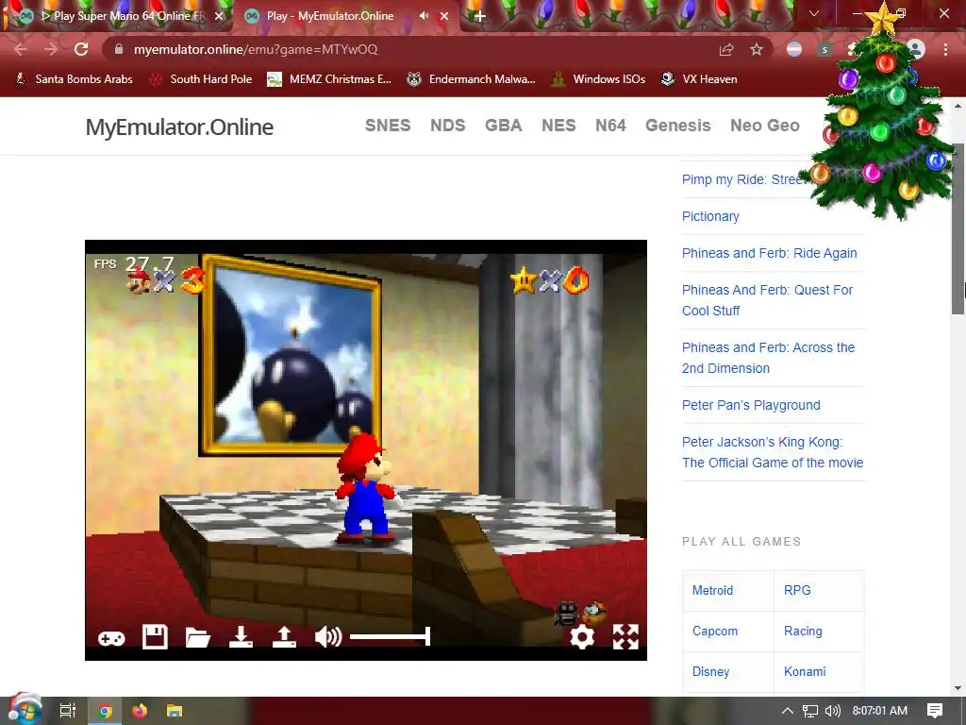The image size is (966, 725).
Task: Open the Pictionary game link
Action: point(710,216)
